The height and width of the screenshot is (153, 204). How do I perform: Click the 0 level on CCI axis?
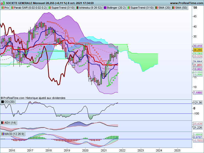[194, 108]
